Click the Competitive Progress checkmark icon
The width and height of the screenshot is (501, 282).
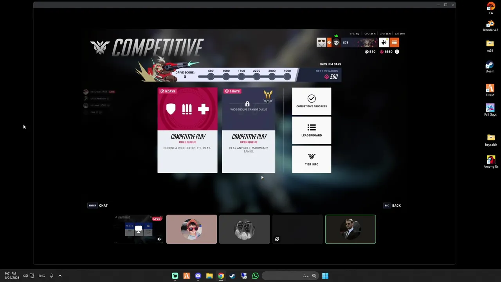pyautogui.click(x=312, y=98)
